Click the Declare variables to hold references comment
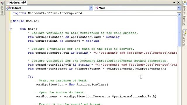This screenshot has height=105, width=187. pos(83,33)
